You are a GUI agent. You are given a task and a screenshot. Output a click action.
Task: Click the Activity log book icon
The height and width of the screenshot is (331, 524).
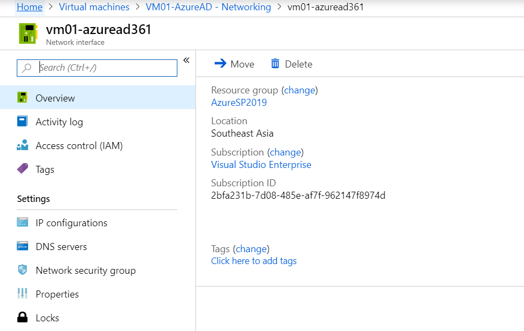[x=22, y=121]
